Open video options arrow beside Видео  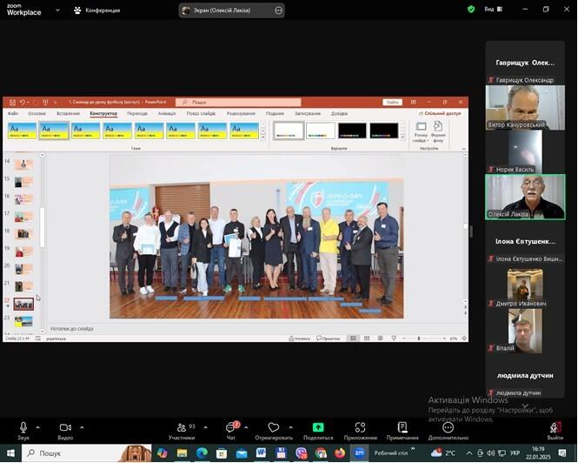tap(82, 427)
